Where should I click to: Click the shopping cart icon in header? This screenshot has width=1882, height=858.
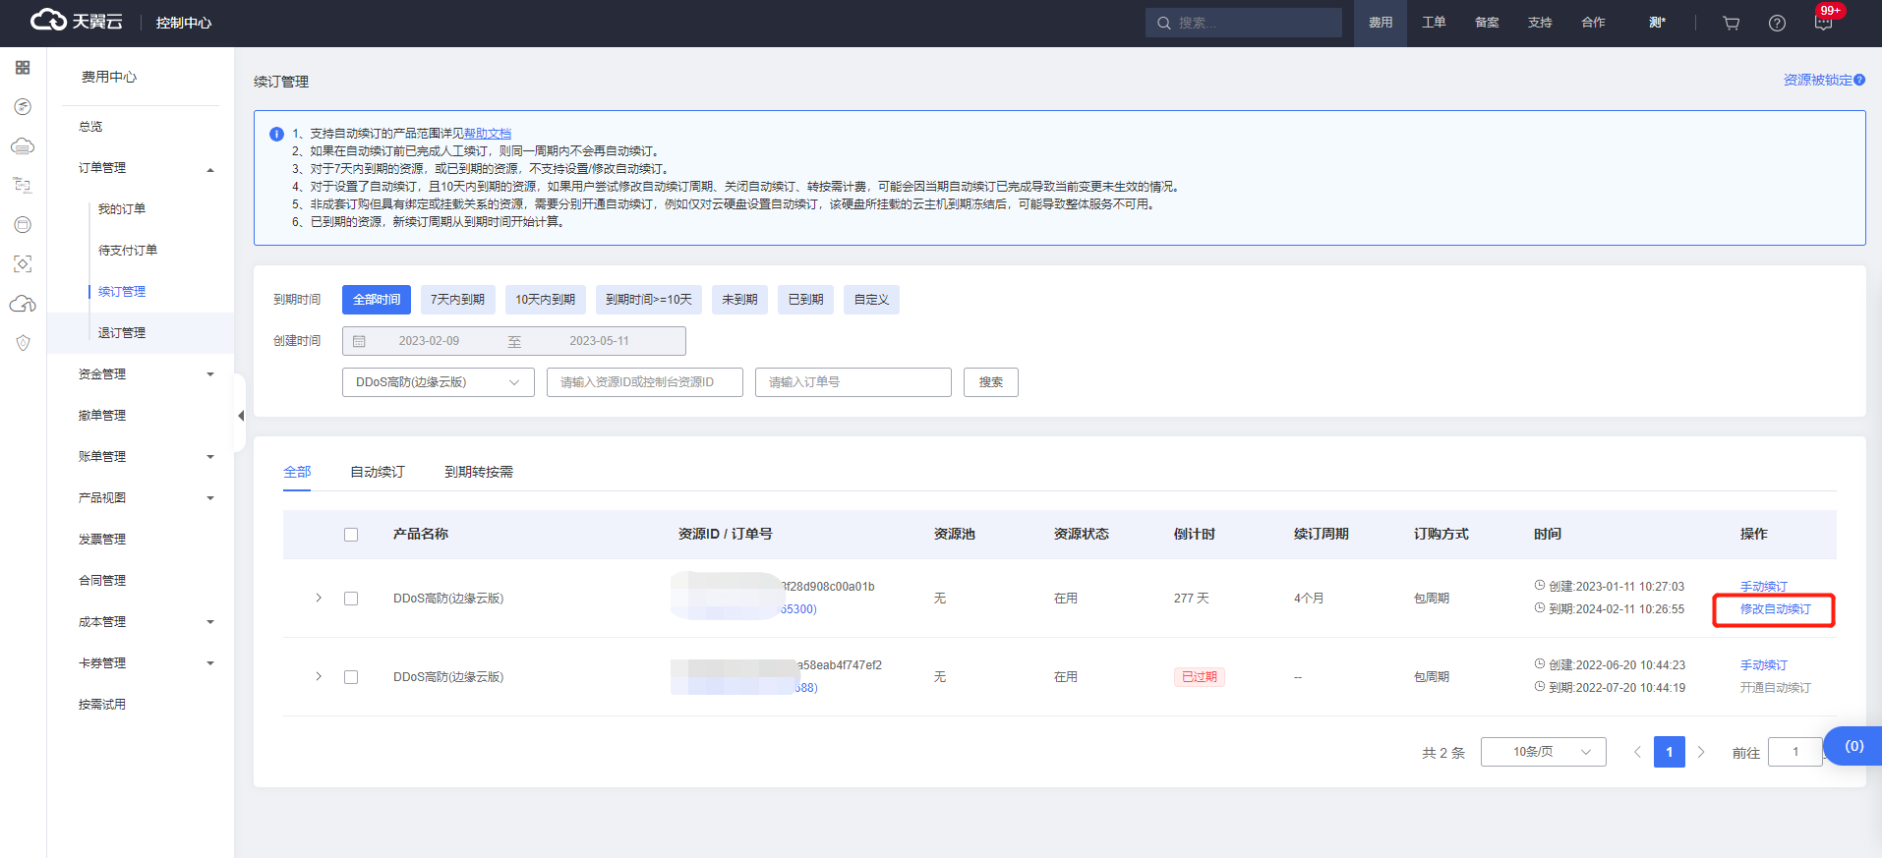point(1732,23)
